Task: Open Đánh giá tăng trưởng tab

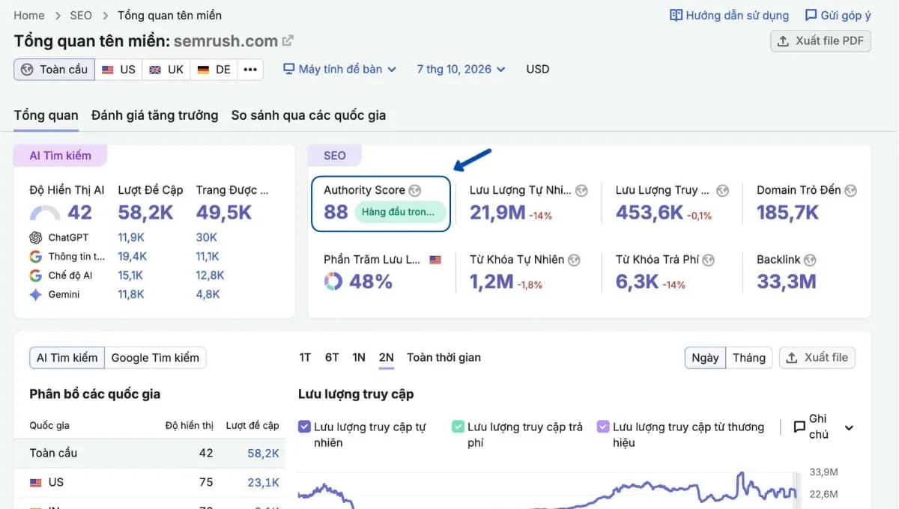Action: (155, 115)
